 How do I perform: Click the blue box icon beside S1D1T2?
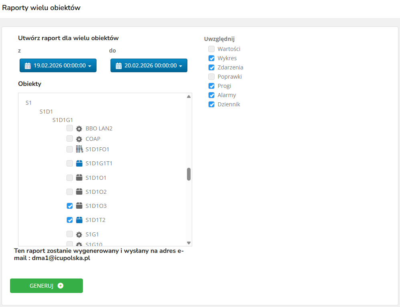[79, 220]
